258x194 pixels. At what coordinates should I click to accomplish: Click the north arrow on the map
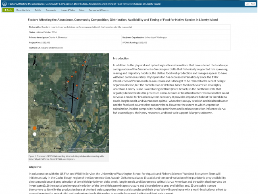click(x=35, y=61)
